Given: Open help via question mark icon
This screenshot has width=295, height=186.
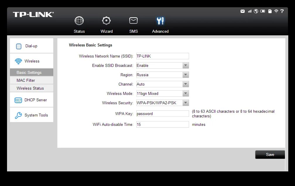Looking at the screenshot, I should (x=282, y=11).
